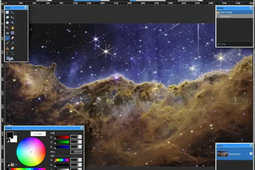
Task: Expand the palette dropdown arrow
Action: (16, 165)
